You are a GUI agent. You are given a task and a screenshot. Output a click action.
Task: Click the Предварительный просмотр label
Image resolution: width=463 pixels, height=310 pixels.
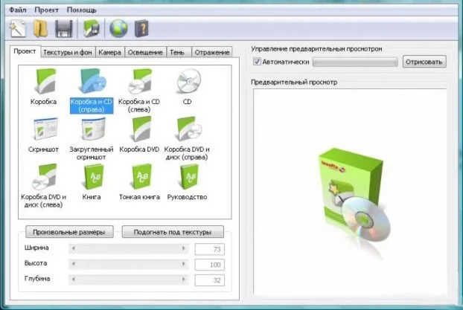pyautogui.click(x=294, y=82)
